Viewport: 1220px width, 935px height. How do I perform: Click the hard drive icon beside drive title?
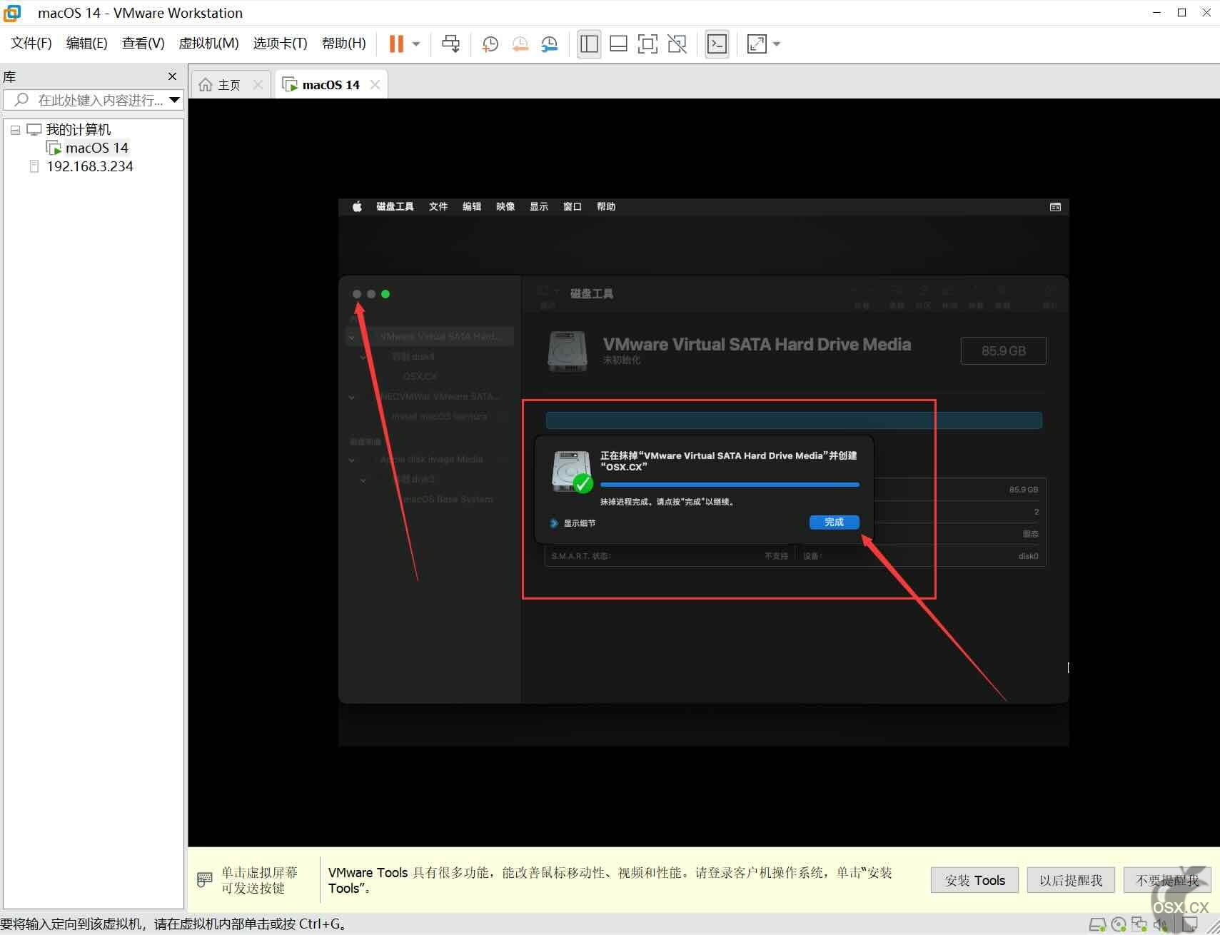click(x=568, y=351)
